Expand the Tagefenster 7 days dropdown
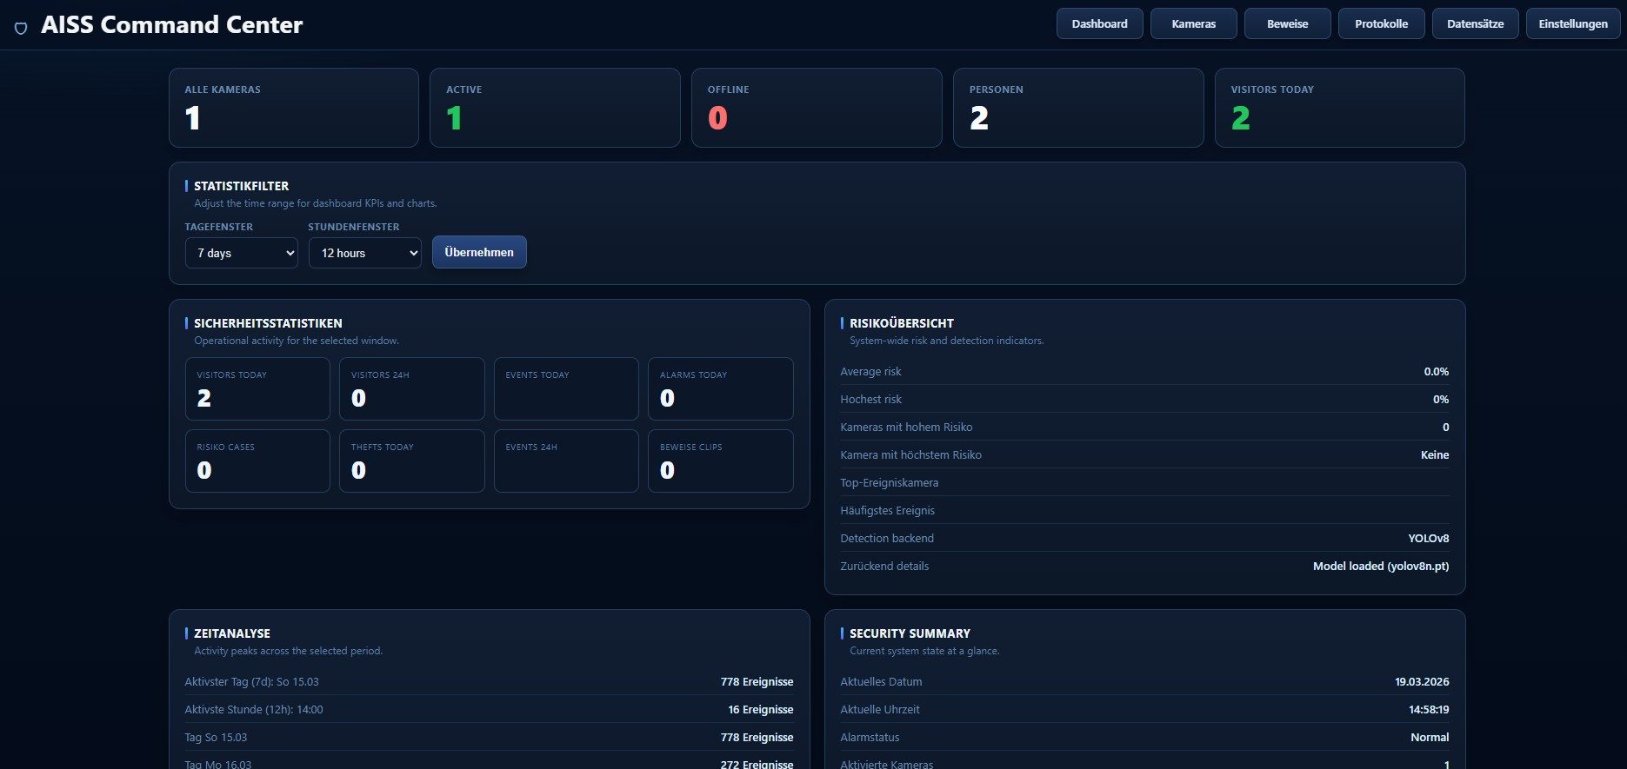 (x=241, y=253)
